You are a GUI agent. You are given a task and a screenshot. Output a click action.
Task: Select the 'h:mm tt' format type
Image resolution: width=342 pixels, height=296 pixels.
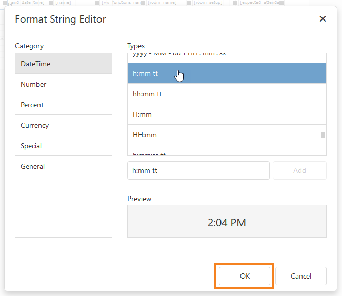tap(227, 73)
